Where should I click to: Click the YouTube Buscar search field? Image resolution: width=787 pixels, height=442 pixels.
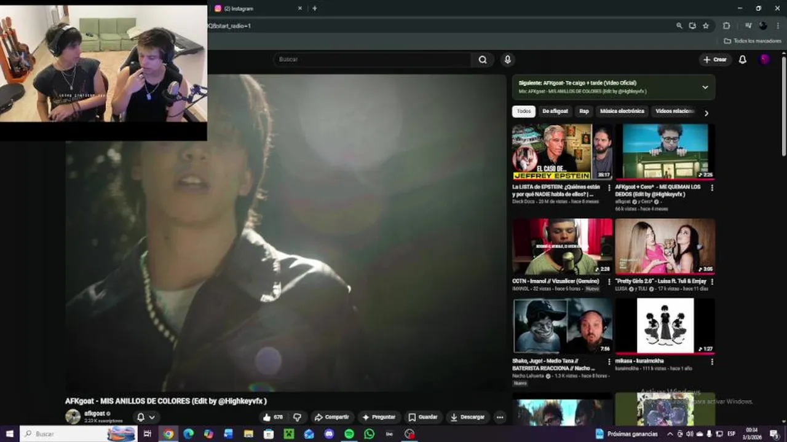click(373, 60)
